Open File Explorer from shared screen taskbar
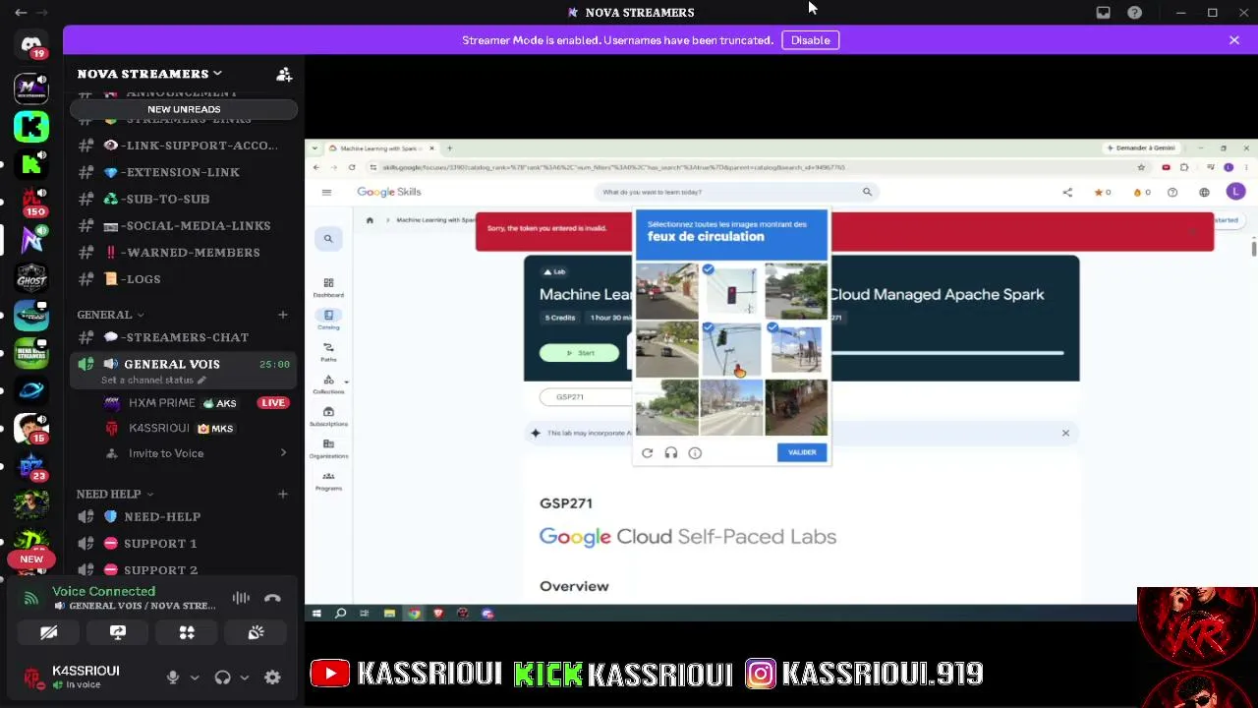 click(x=389, y=614)
